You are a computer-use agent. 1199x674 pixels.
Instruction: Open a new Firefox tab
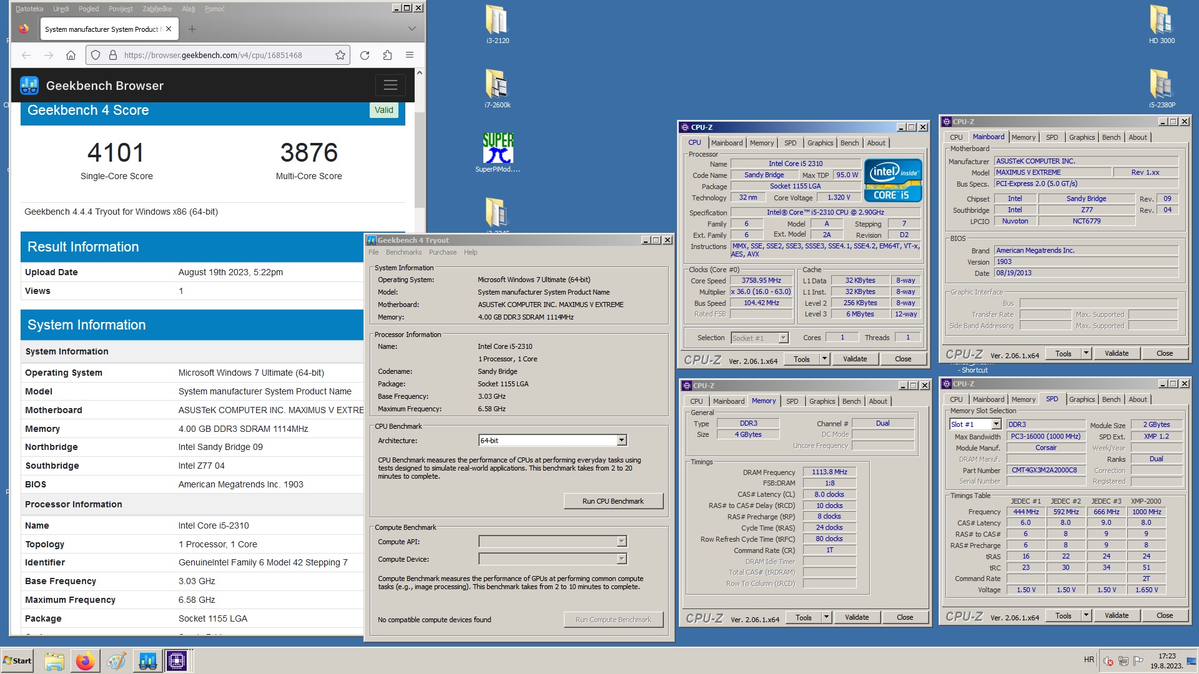(x=192, y=29)
